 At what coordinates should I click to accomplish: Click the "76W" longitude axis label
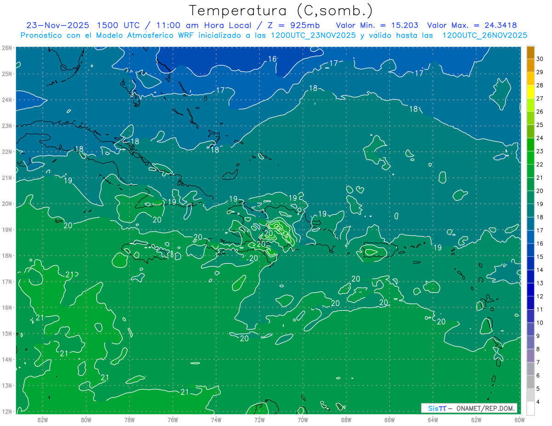(172, 420)
